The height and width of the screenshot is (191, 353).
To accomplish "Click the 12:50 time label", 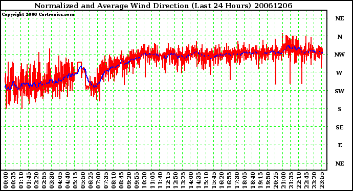I will (x=175, y=180).
